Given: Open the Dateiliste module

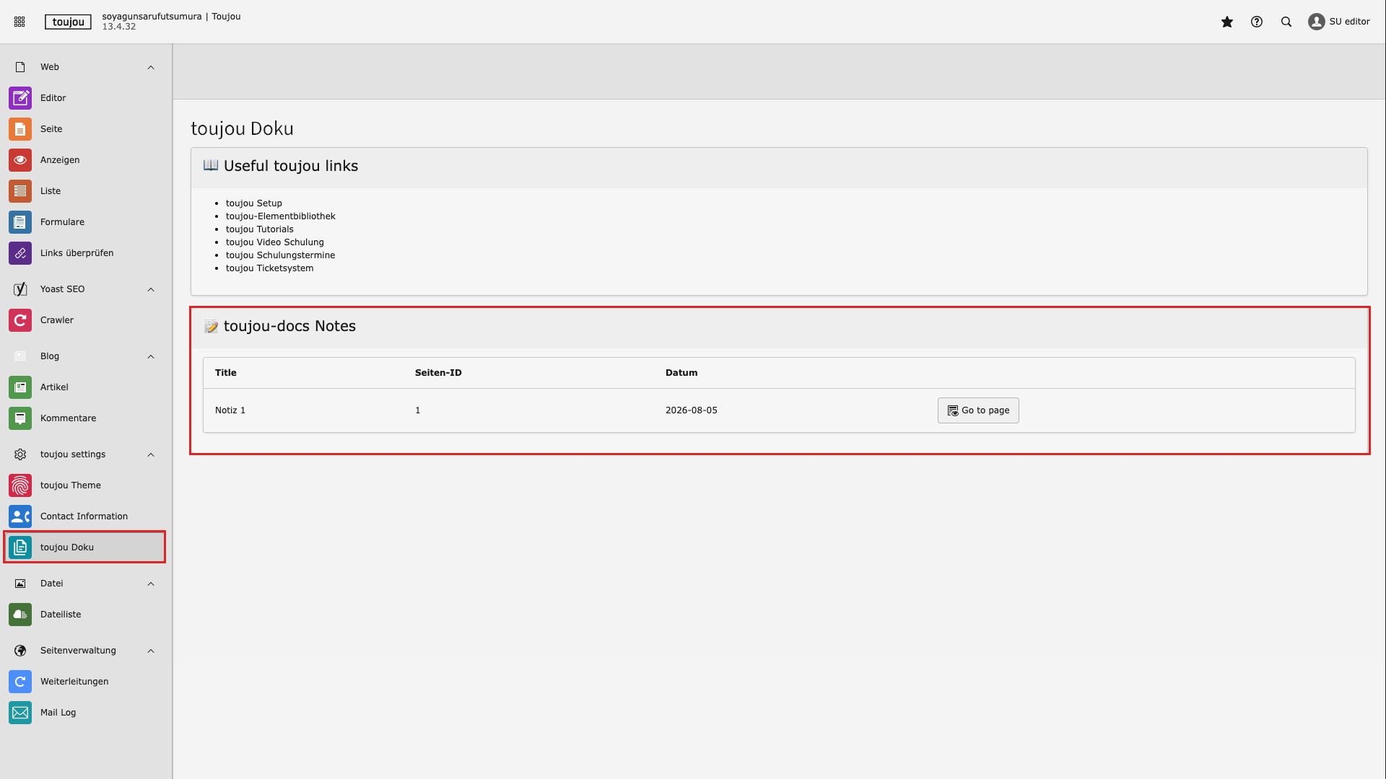Looking at the screenshot, I should (x=86, y=615).
